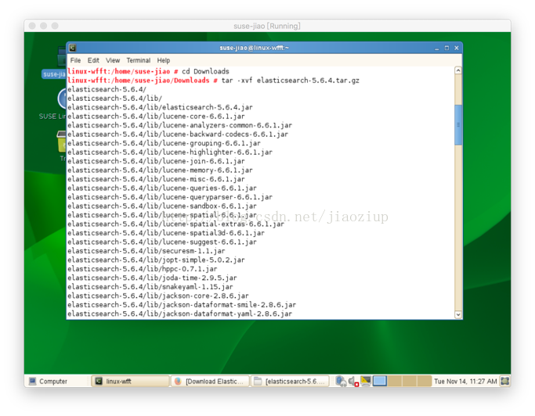Click the network status tray icon
The width and height of the screenshot is (535, 416).
pos(341,381)
